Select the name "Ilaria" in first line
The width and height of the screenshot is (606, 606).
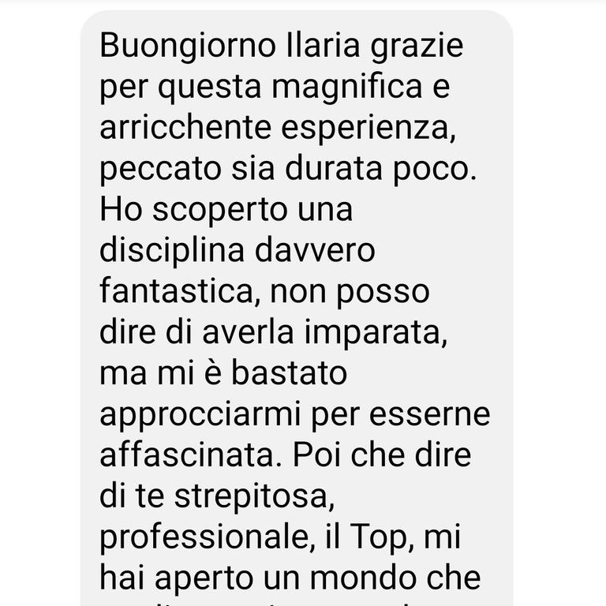click(323, 45)
